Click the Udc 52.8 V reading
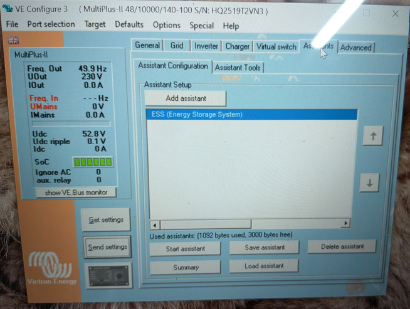This screenshot has height=309, width=410. (x=69, y=134)
